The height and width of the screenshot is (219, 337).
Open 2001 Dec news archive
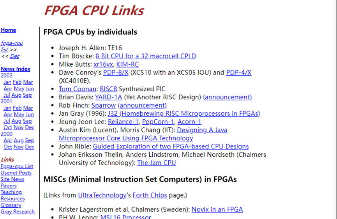(x=30, y=127)
